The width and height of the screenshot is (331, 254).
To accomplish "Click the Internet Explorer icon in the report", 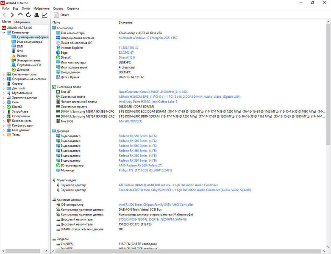I will [58, 48].
